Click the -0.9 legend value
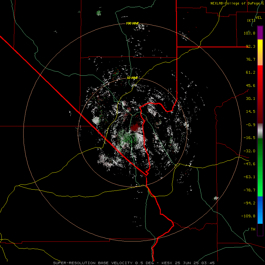The height and width of the screenshot is (265, 265). pos(251,125)
